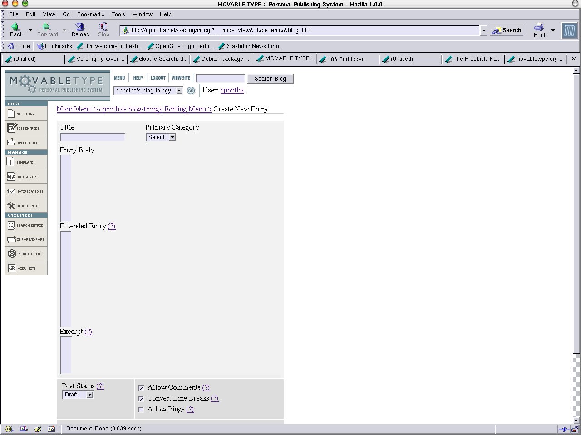Click the Back navigation icon
The height and width of the screenshot is (435, 581).
[x=16, y=29]
